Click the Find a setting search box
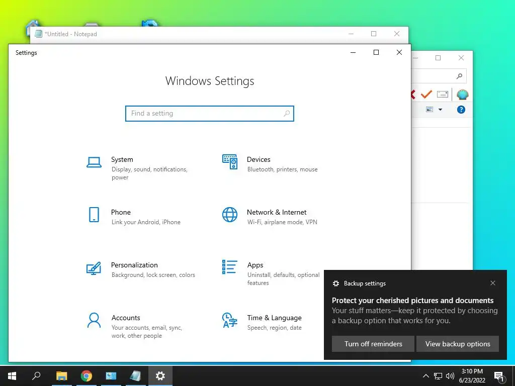 click(x=210, y=113)
